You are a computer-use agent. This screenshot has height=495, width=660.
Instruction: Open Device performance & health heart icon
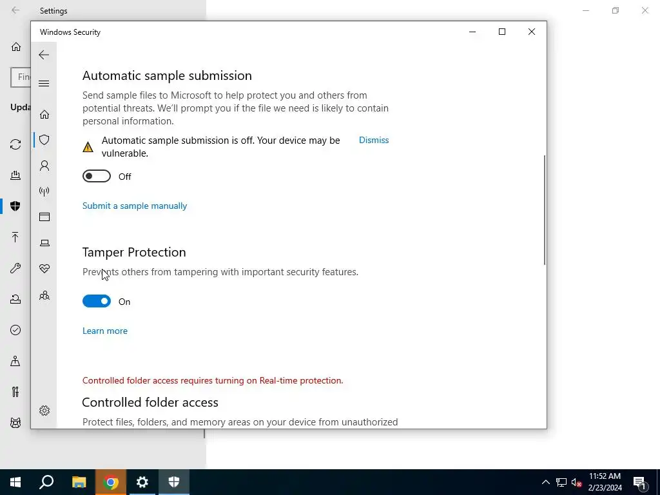(x=44, y=269)
